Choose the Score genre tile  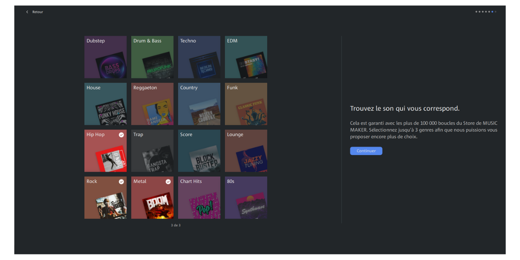pos(199,151)
